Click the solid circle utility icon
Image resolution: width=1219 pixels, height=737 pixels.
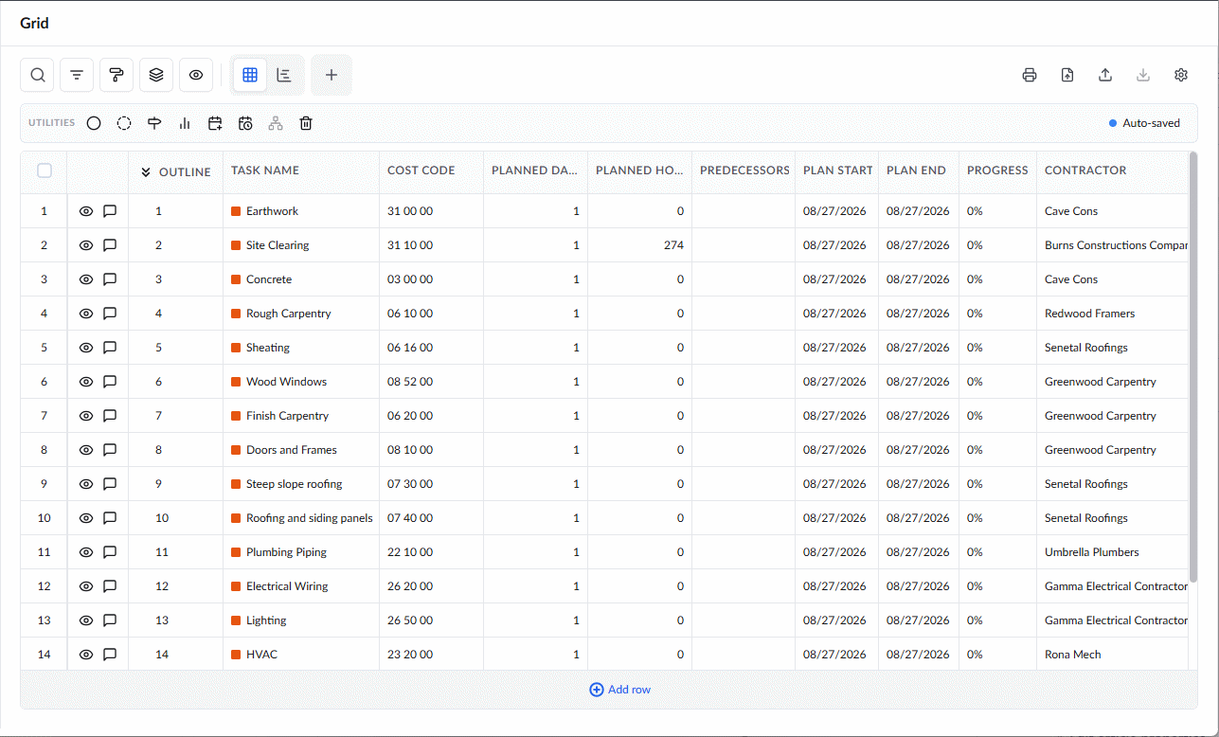pyautogui.click(x=94, y=123)
